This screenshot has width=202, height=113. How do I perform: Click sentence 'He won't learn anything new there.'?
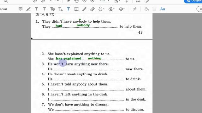point(78,64)
